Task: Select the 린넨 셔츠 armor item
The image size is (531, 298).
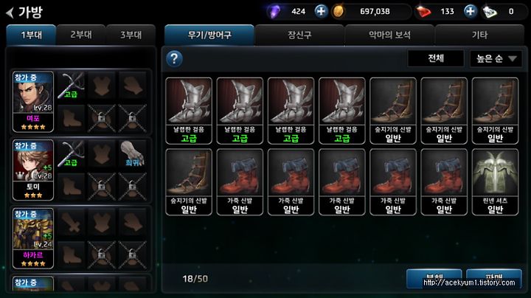Action: coord(495,182)
